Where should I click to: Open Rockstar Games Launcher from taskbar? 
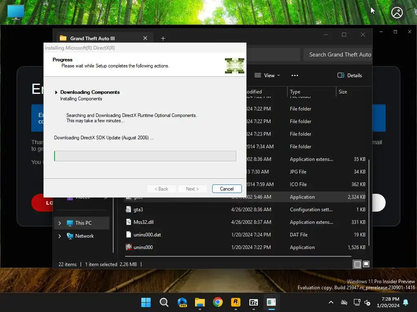click(236, 302)
